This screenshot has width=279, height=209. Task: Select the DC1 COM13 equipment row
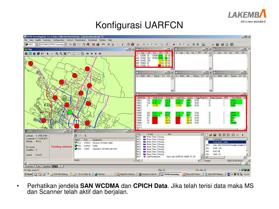(x=104, y=143)
